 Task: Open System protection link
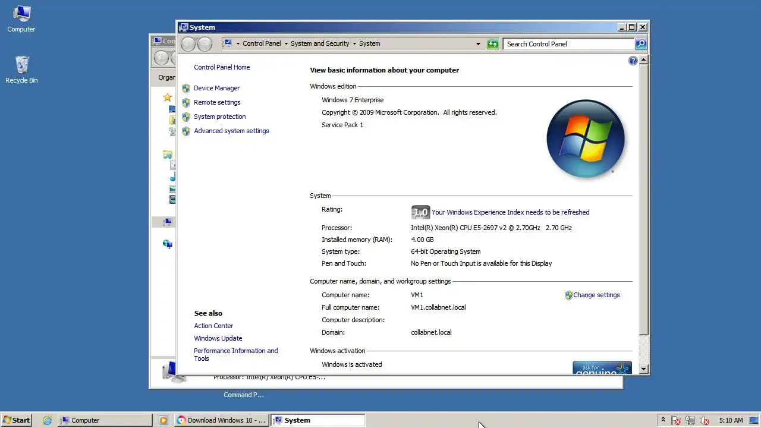click(219, 117)
